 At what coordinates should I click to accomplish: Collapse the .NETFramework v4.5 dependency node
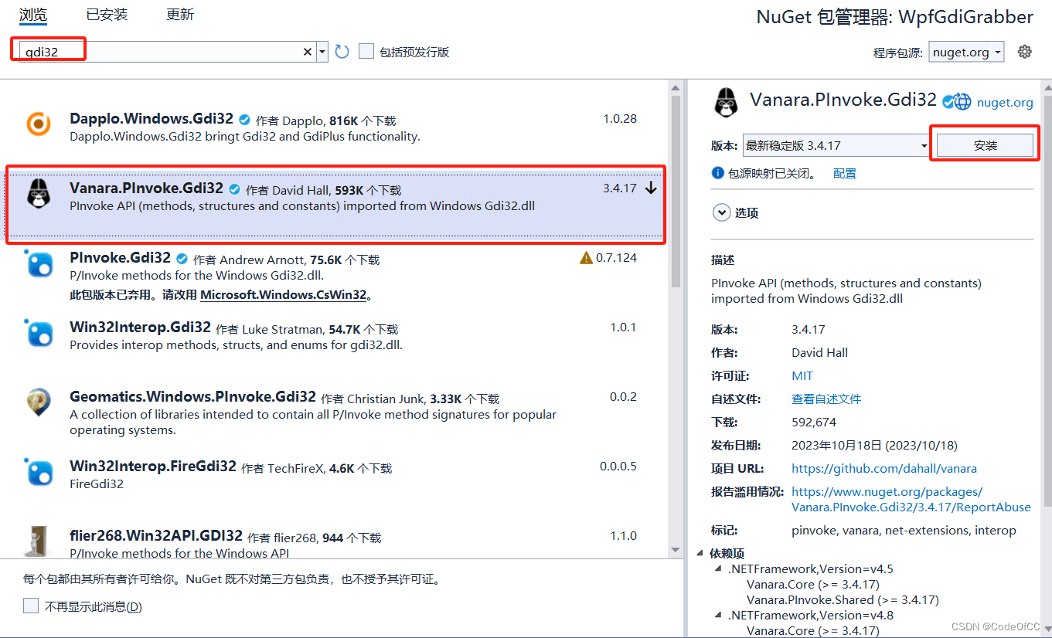coord(718,569)
